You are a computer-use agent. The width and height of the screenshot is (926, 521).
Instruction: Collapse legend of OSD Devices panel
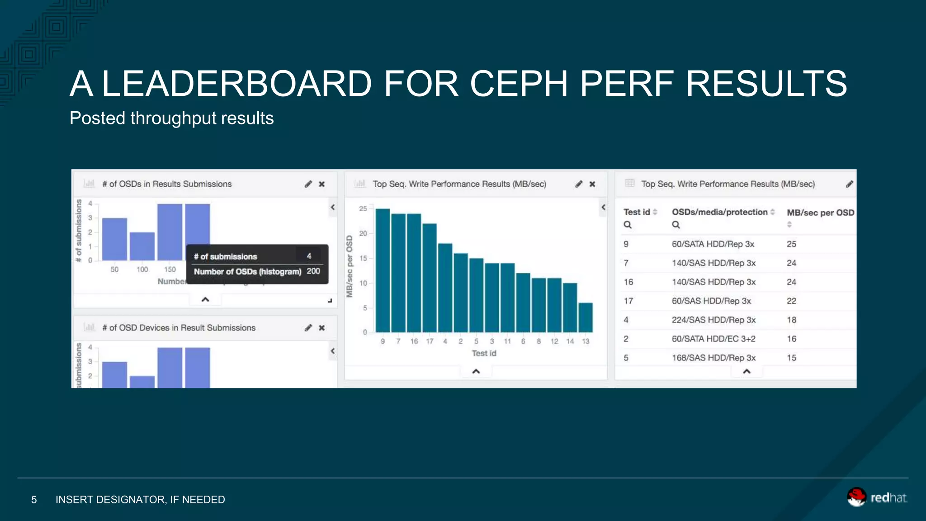coord(333,351)
